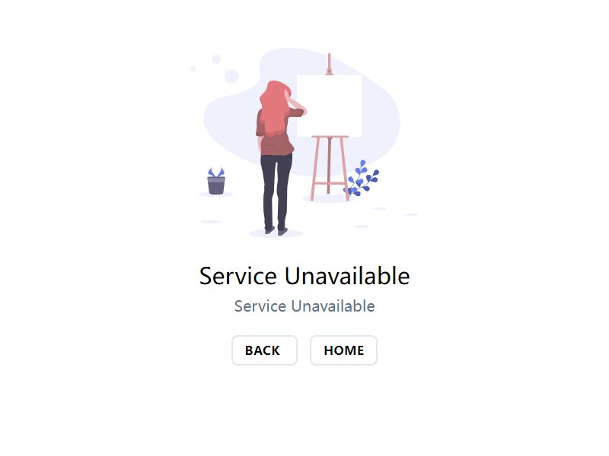609x456 pixels.
Task: Click the BACK button
Action: pos(264,350)
